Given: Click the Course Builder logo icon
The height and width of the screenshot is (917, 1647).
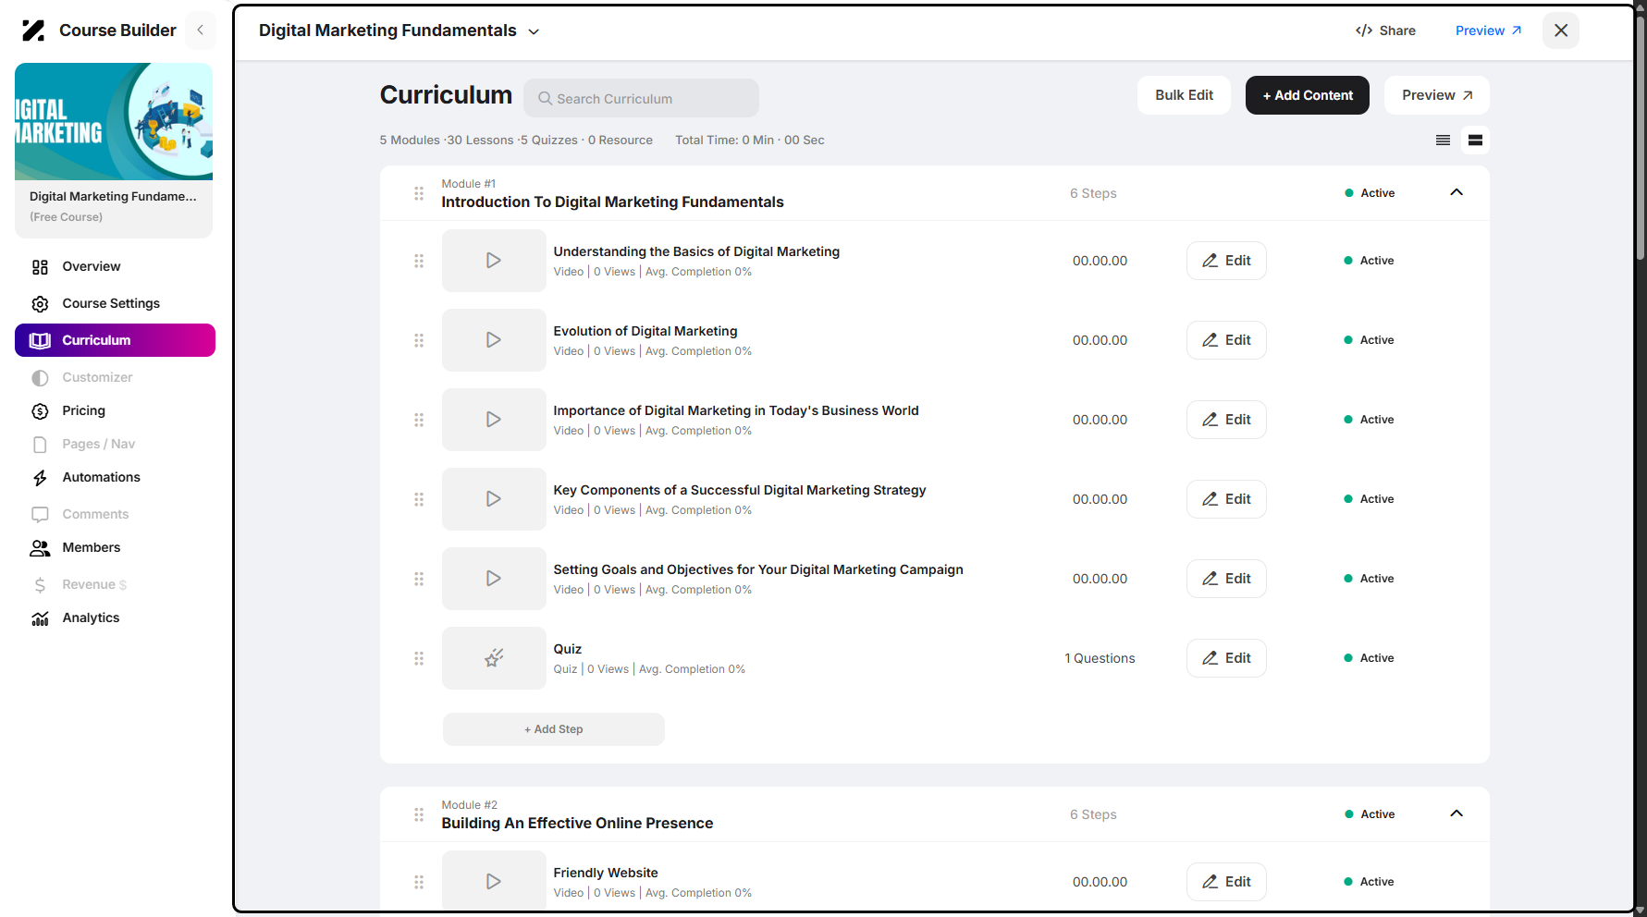Looking at the screenshot, I should pyautogui.click(x=33, y=31).
